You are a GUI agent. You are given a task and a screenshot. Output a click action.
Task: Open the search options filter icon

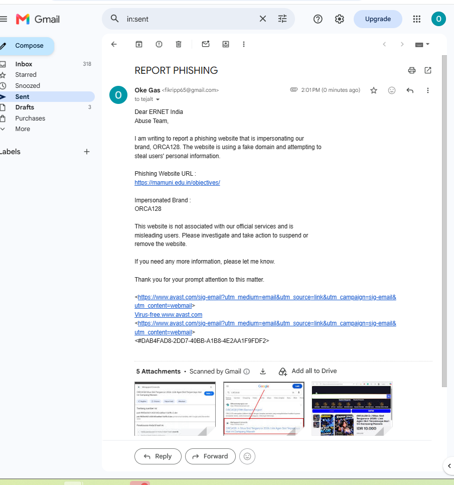coord(282,19)
